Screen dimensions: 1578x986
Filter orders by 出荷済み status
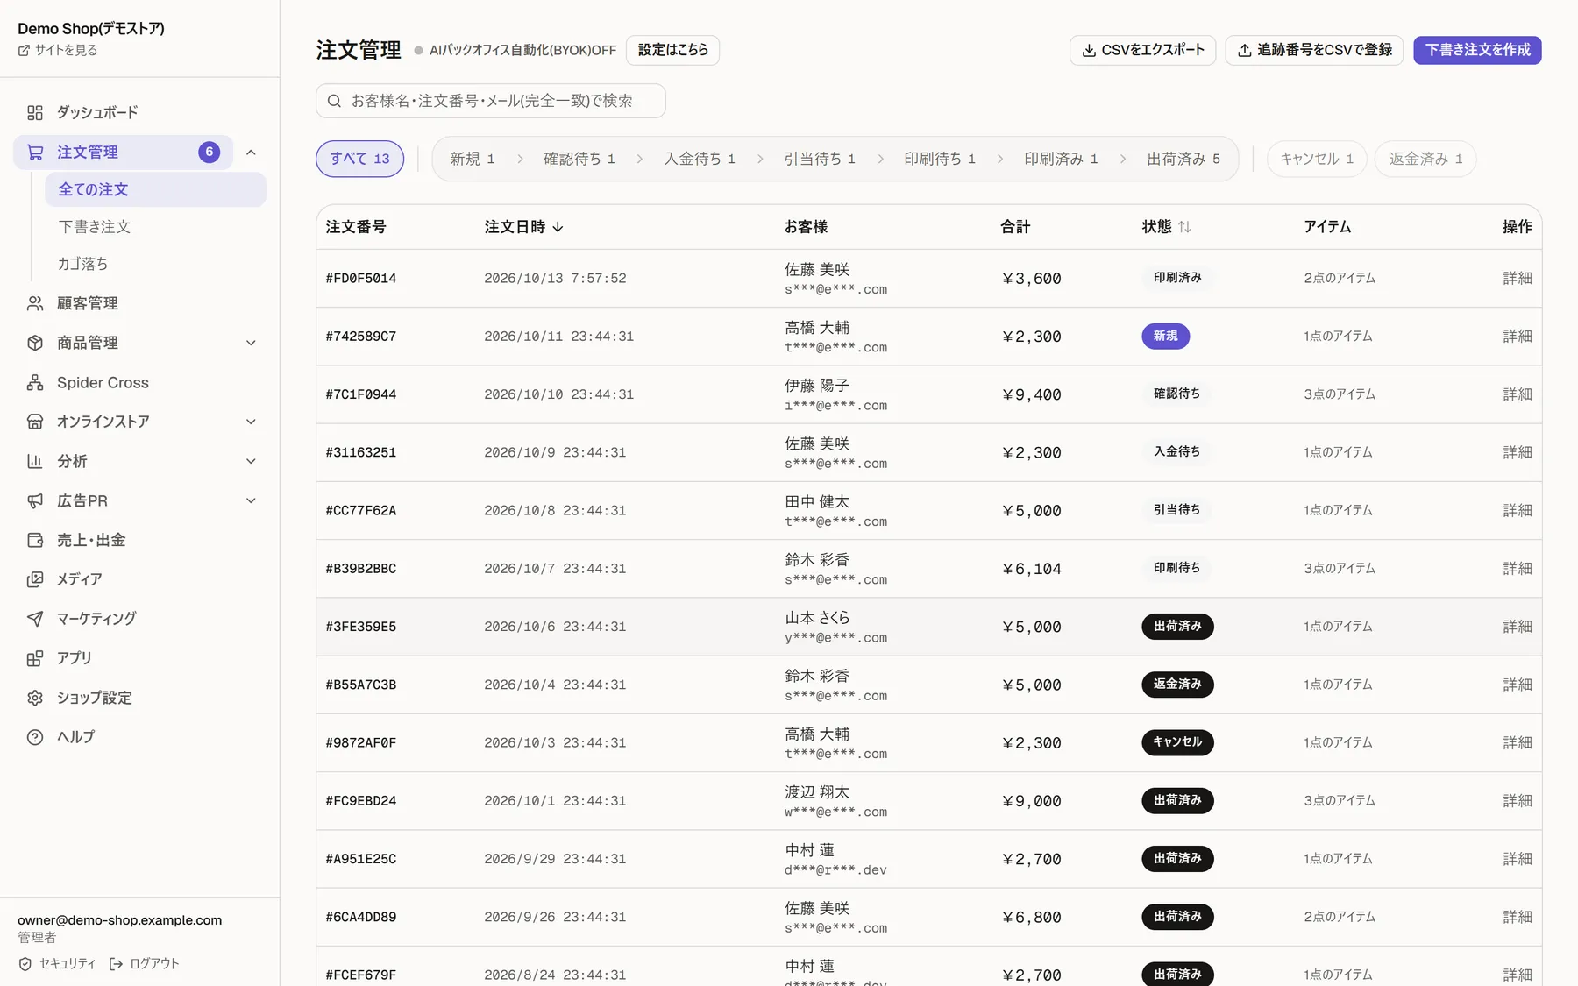(1183, 159)
